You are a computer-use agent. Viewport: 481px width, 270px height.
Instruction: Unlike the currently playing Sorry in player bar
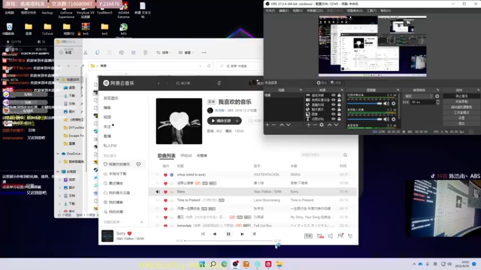(x=129, y=233)
